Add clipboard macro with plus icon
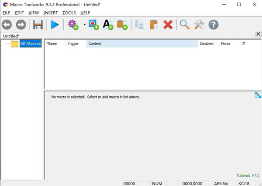Image resolution: width=262 pixels, height=186 pixels. point(122,25)
